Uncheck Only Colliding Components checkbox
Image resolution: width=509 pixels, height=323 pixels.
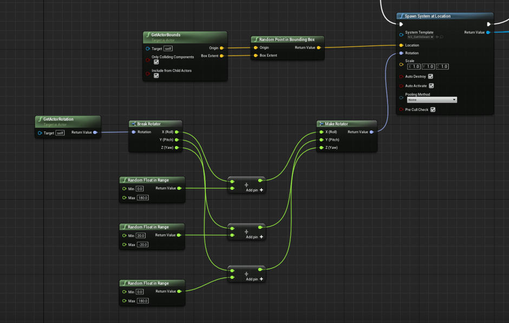click(x=156, y=62)
